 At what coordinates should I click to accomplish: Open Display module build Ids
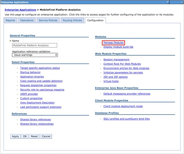click(118, 47)
